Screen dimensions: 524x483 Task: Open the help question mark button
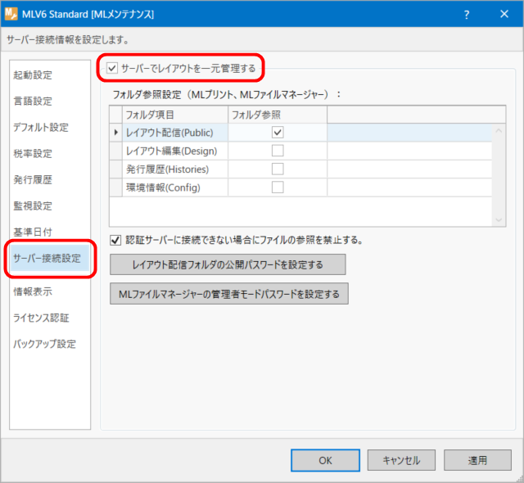[x=467, y=15]
